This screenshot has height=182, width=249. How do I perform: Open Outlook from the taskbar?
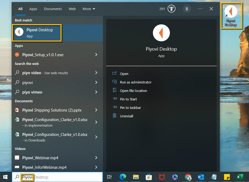(201, 177)
